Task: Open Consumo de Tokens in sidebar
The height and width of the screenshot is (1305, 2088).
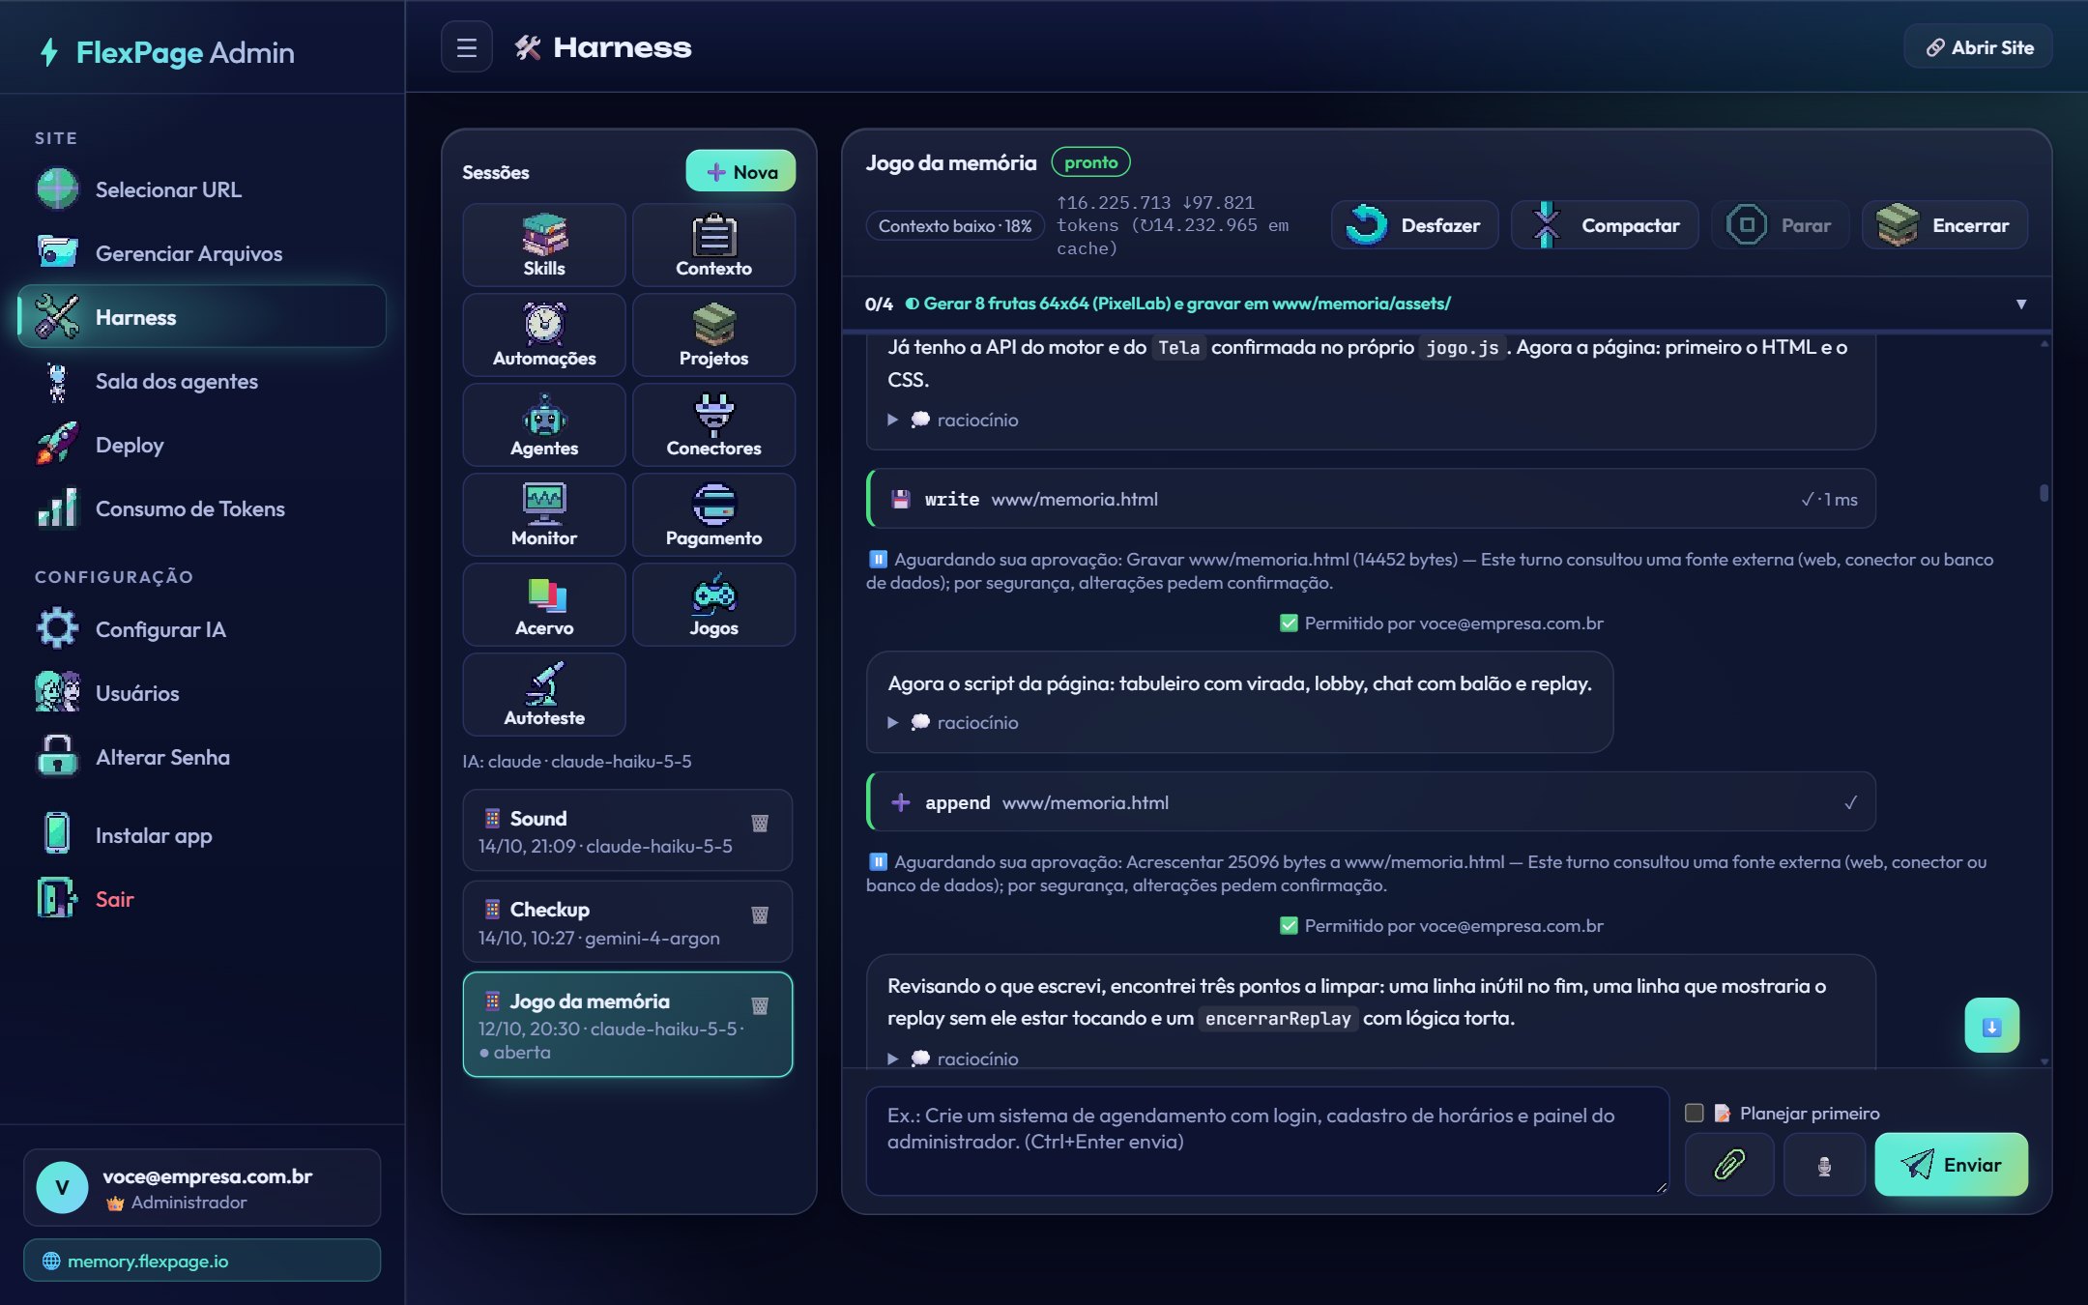Action: pos(202,508)
